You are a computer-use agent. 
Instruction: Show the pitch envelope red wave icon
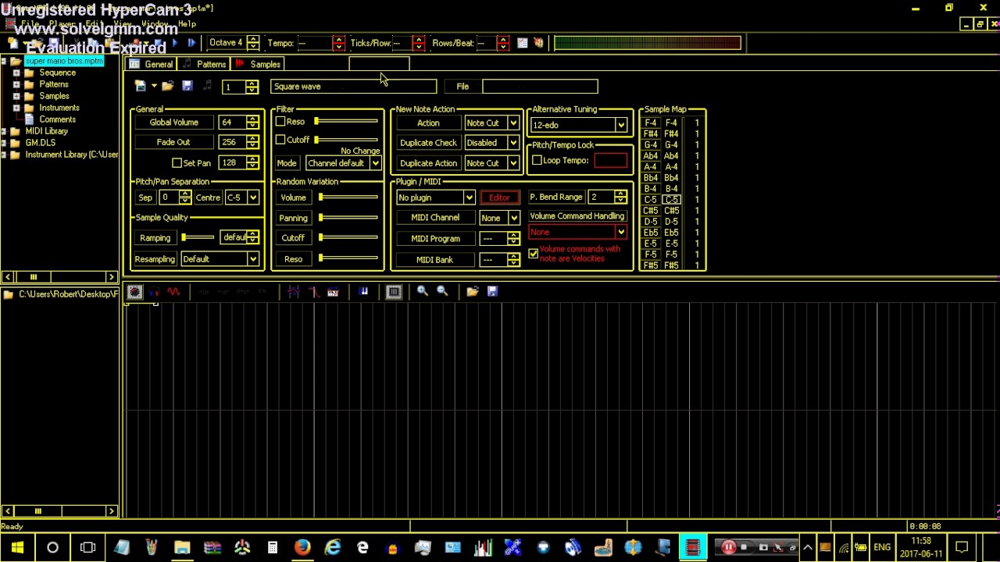[x=173, y=292]
